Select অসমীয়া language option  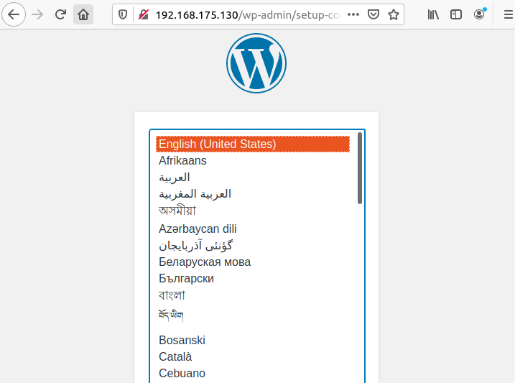(253, 211)
